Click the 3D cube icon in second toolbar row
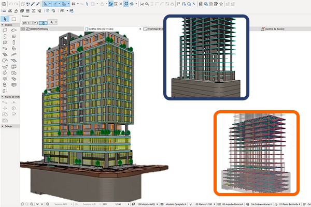This screenshot has width=311, height=207. (22, 11)
